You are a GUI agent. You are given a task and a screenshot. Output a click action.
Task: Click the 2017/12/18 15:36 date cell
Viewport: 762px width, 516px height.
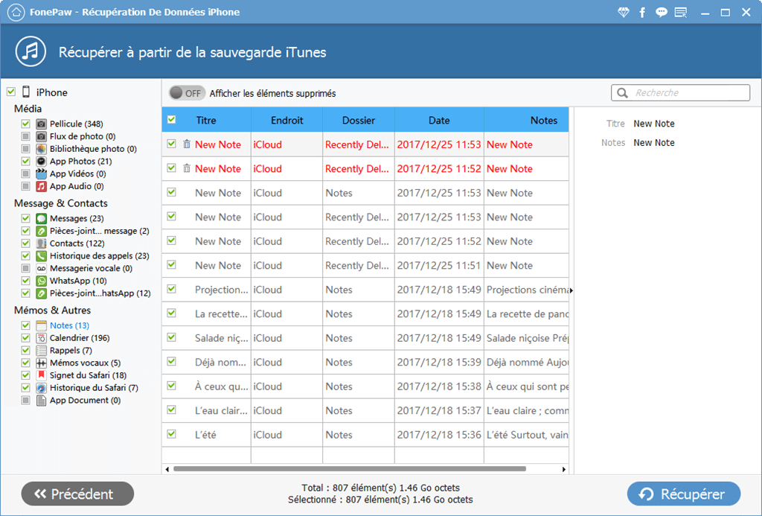tap(439, 435)
